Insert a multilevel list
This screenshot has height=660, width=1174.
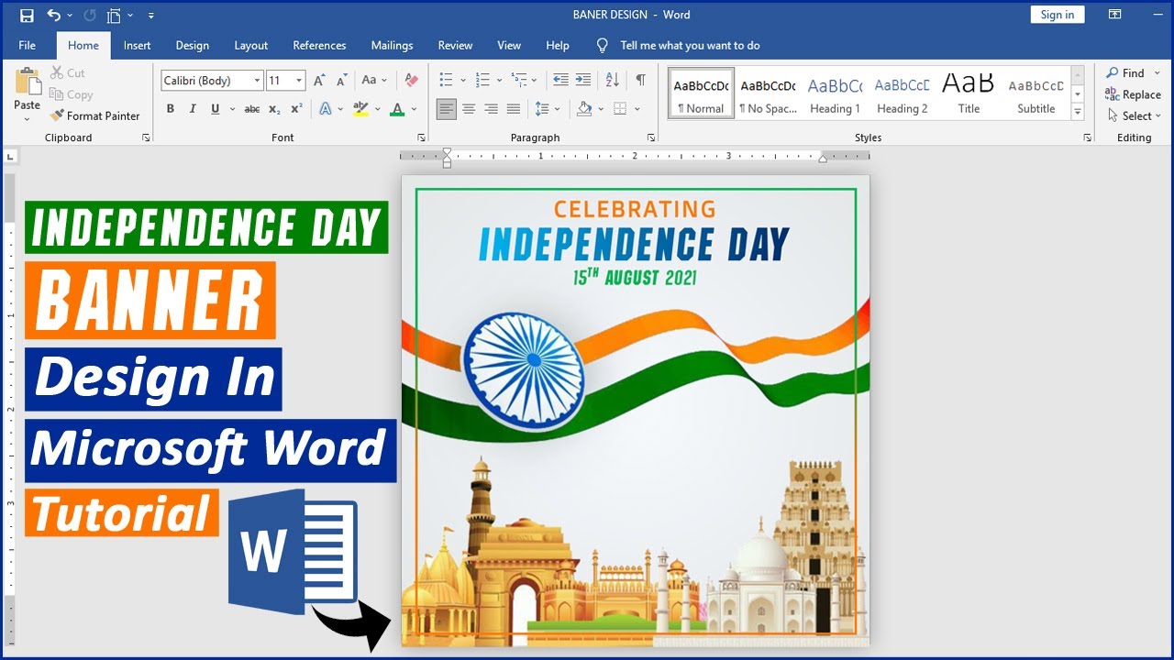(519, 80)
